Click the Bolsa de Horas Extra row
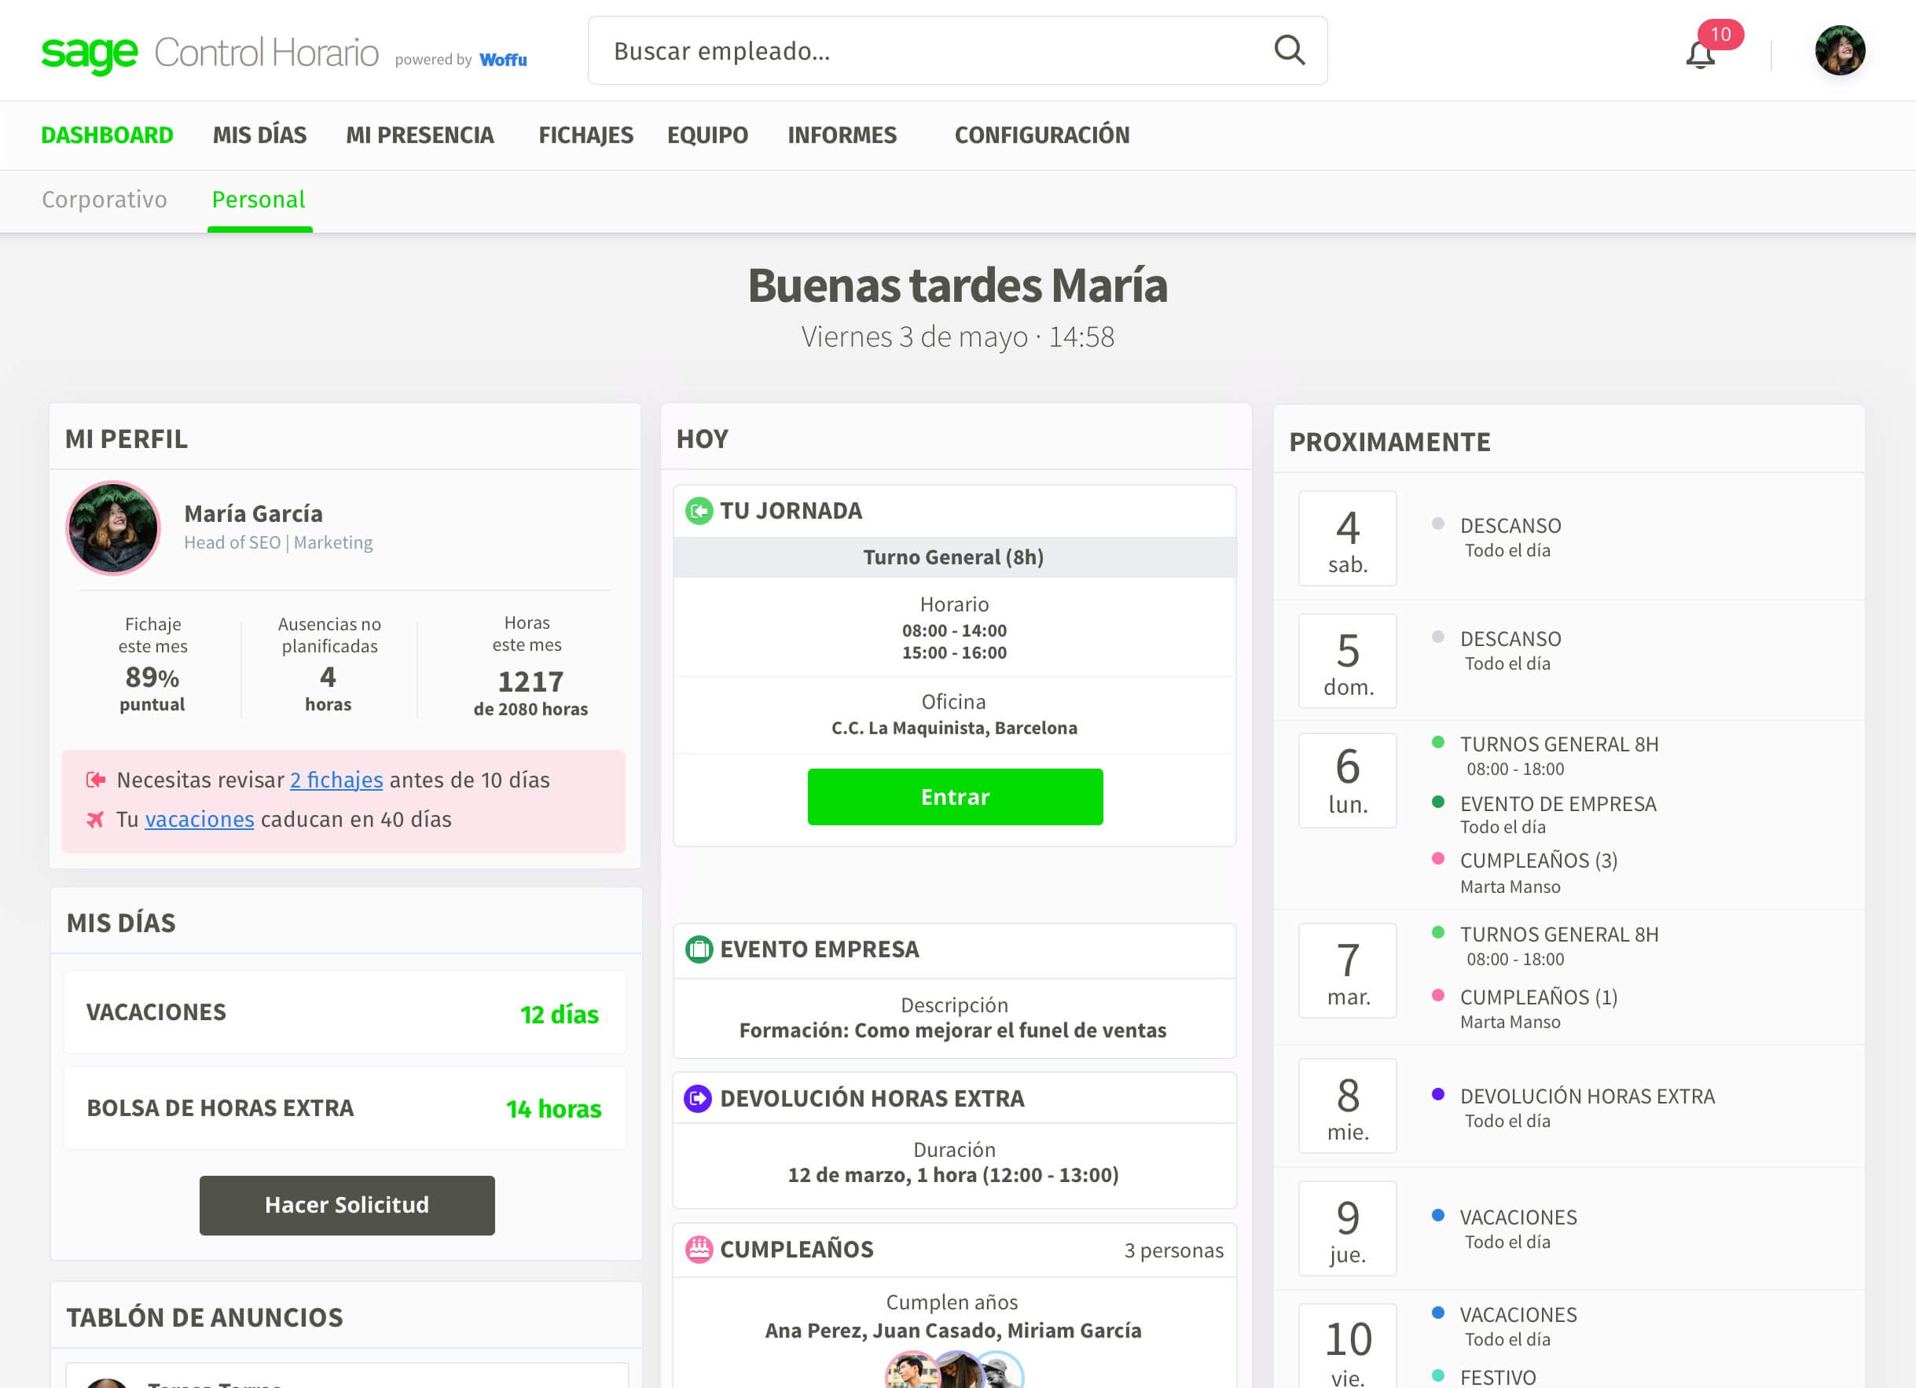Image resolution: width=1916 pixels, height=1388 pixels. tap(345, 1108)
